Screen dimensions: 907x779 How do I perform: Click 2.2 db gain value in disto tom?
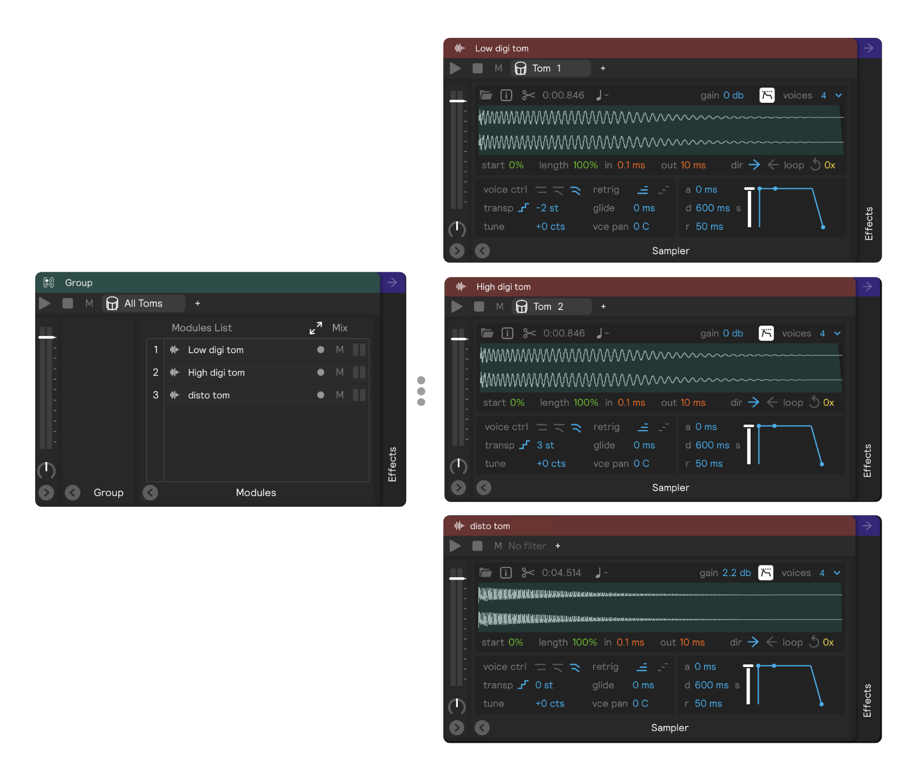click(x=737, y=573)
